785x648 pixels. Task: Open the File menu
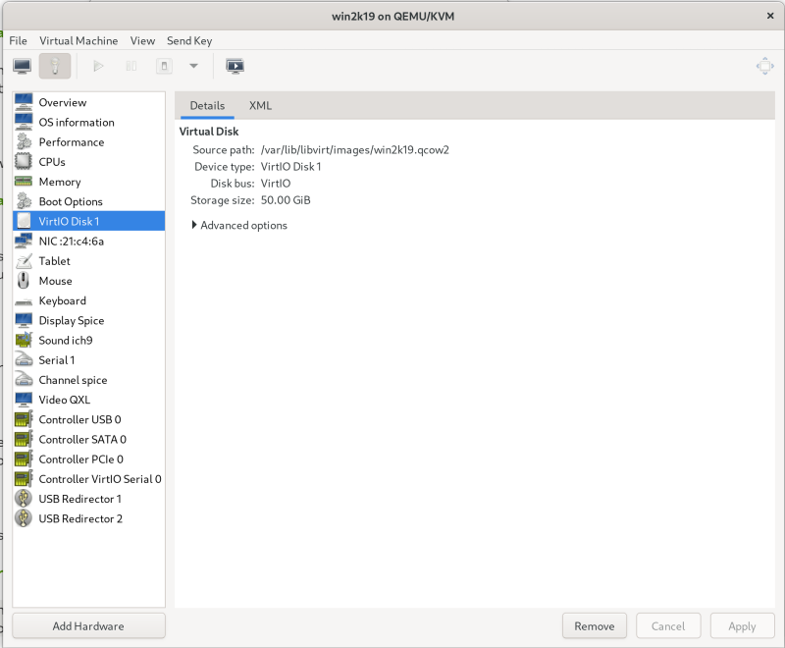coord(18,40)
